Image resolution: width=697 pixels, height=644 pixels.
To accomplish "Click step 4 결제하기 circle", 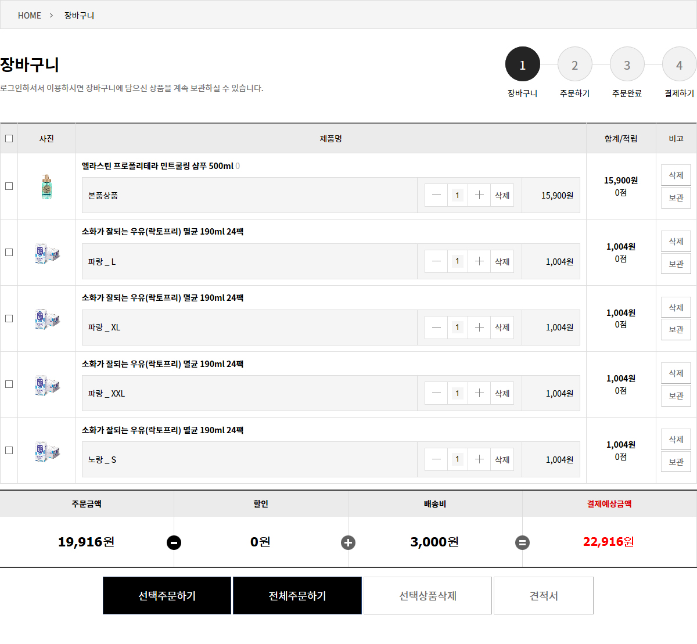I will click(679, 64).
